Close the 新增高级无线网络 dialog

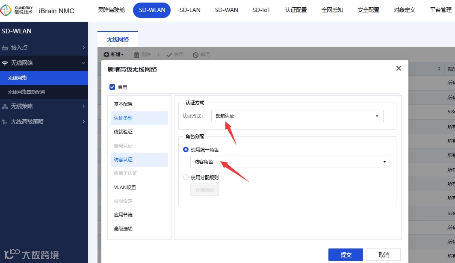399,68
